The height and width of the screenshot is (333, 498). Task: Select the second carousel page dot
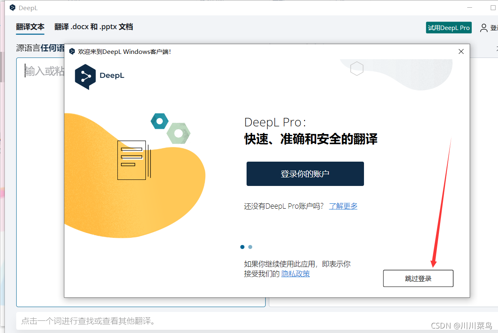[x=250, y=247]
